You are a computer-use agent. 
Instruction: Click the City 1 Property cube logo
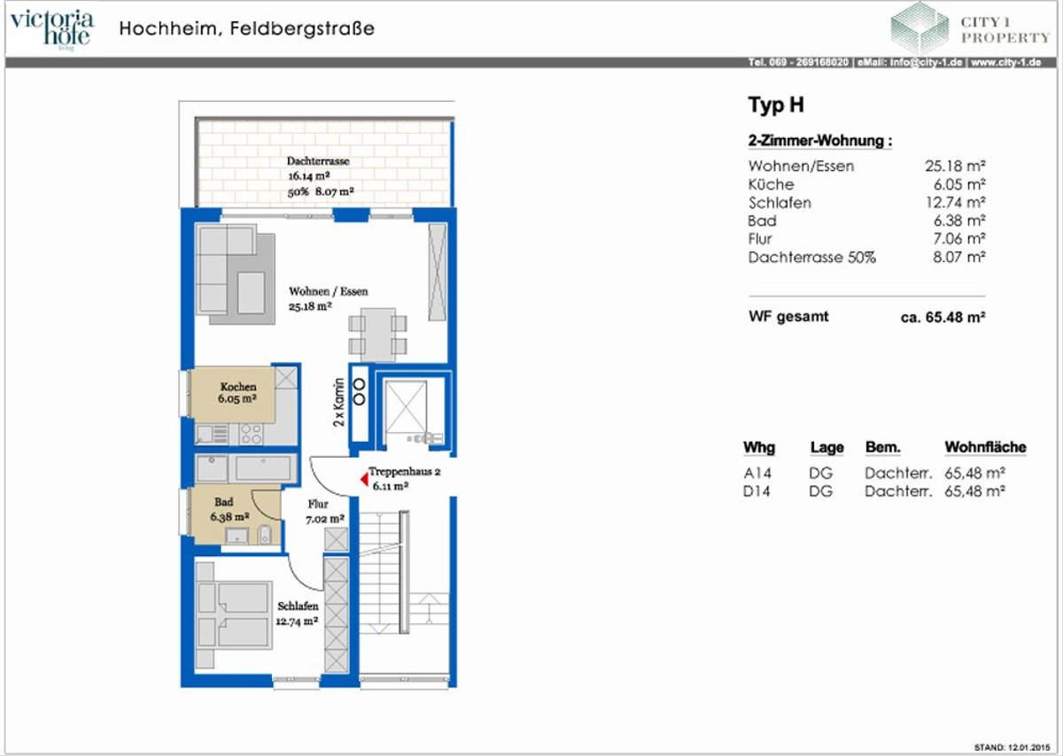[919, 27]
